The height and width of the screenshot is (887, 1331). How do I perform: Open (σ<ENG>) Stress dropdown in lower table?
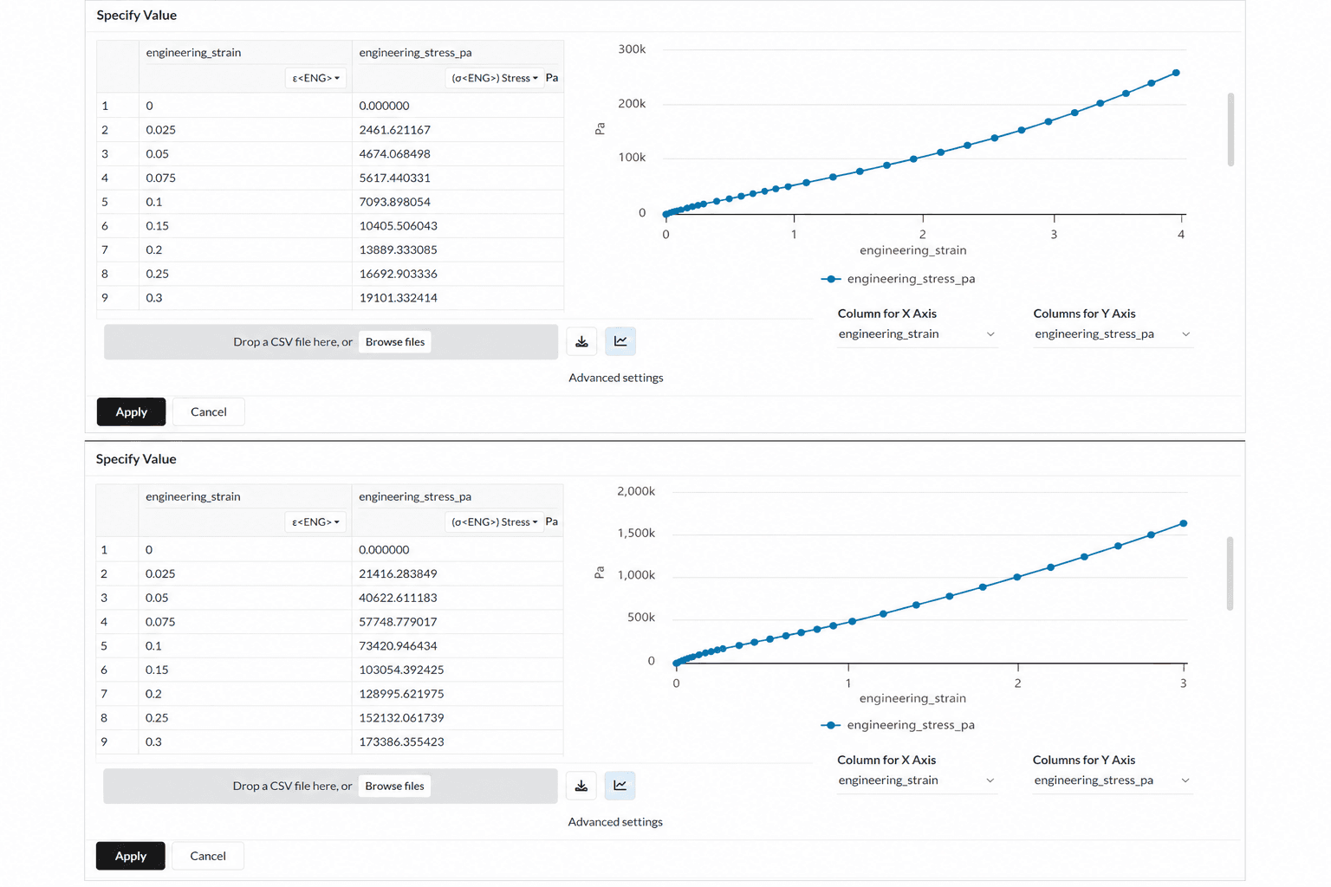pyautogui.click(x=494, y=522)
